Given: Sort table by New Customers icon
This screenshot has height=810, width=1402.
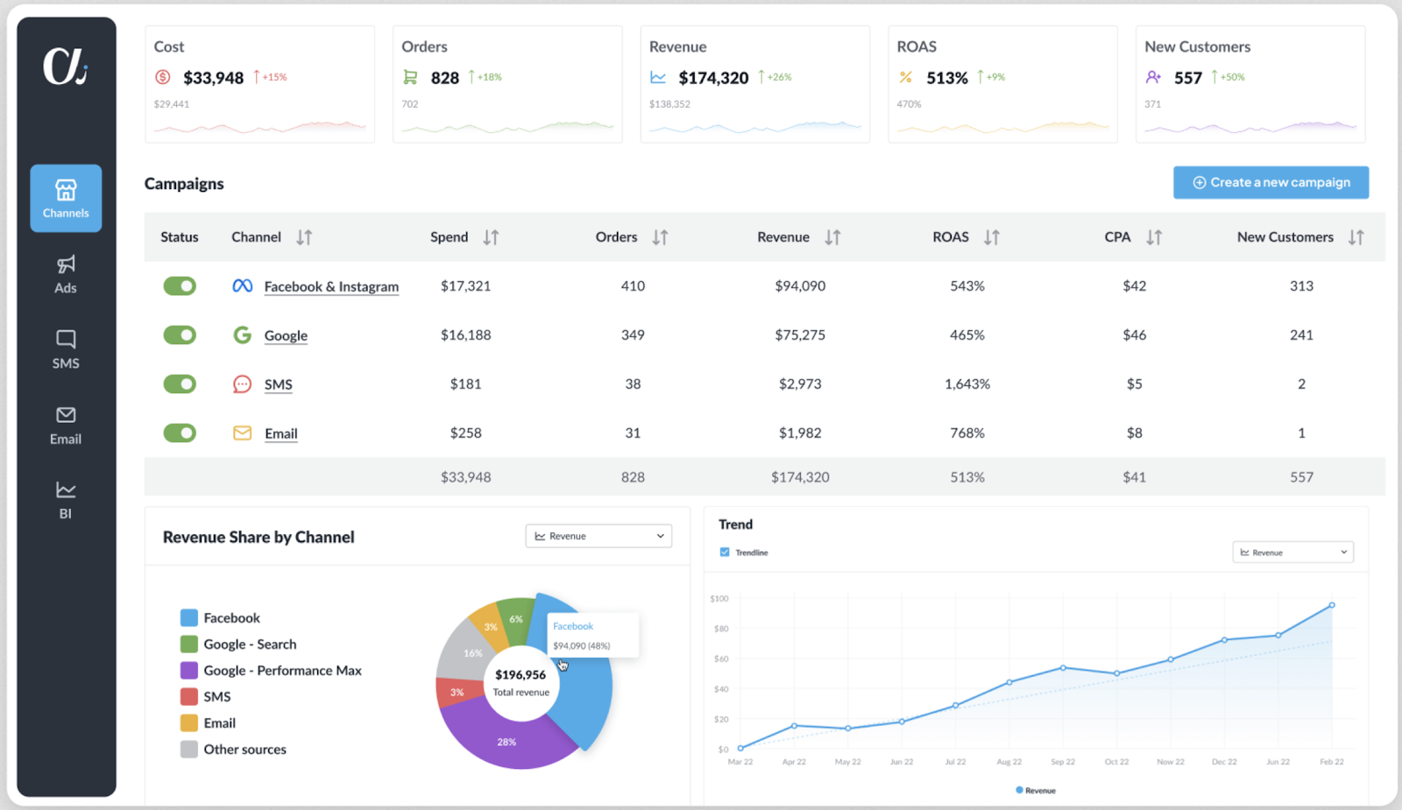Looking at the screenshot, I should [x=1356, y=237].
